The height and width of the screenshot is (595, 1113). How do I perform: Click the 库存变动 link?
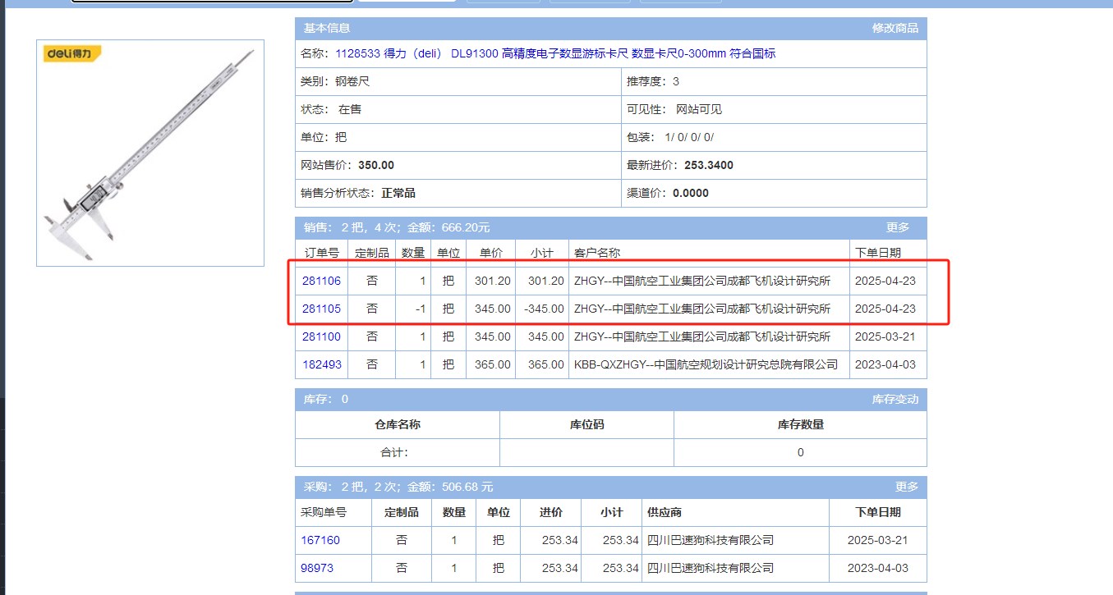(895, 399)
